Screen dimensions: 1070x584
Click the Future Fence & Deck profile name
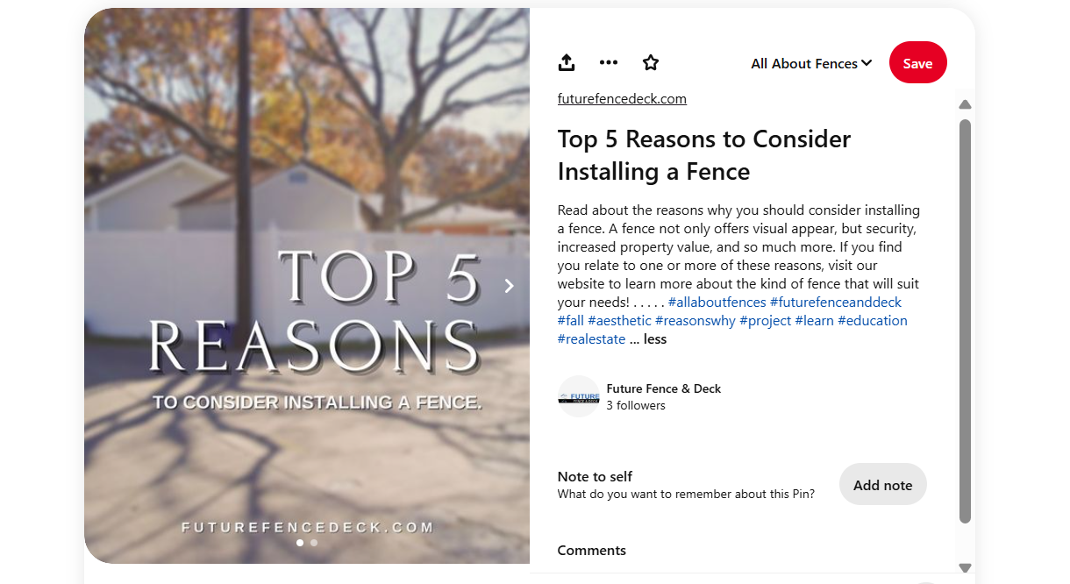click(663, 388)
